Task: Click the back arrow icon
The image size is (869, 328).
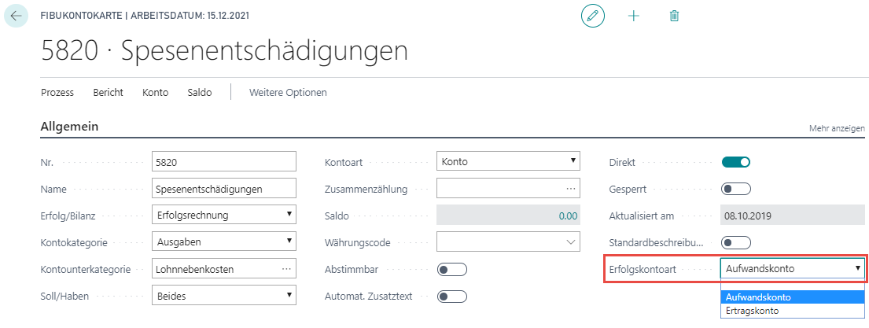Action: click(x=16, y=16)
